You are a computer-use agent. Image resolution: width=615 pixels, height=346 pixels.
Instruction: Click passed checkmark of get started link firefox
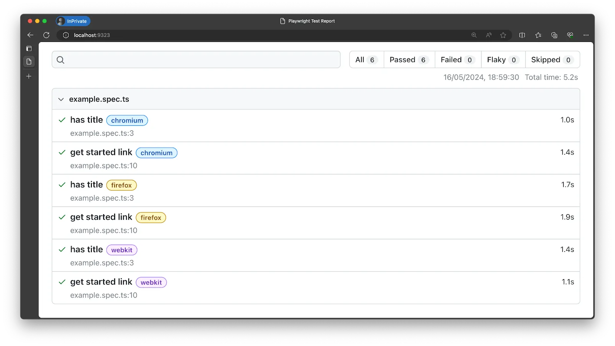click(62, 217)
